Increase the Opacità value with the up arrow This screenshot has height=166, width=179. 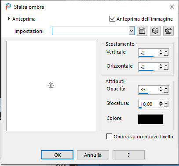161,88
